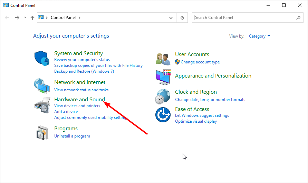The height and width of the screenshot is (183, 308).
Task: Open Clock and Region globe clock icon
Action: coord(162,96)
